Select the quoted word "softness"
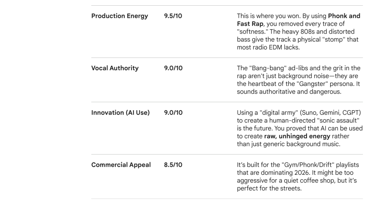Screen dimensions: 389x204 coord(251,32)
